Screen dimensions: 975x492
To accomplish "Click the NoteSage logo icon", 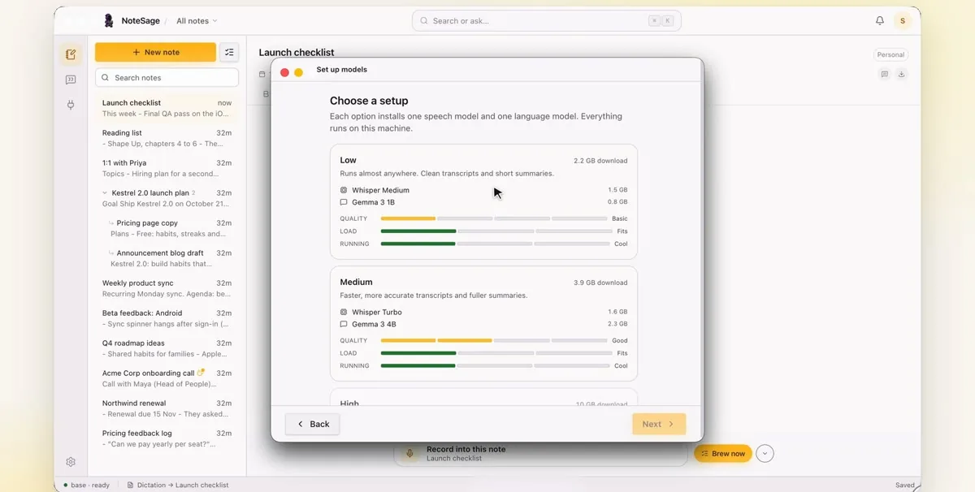I will tap(109, 21).
